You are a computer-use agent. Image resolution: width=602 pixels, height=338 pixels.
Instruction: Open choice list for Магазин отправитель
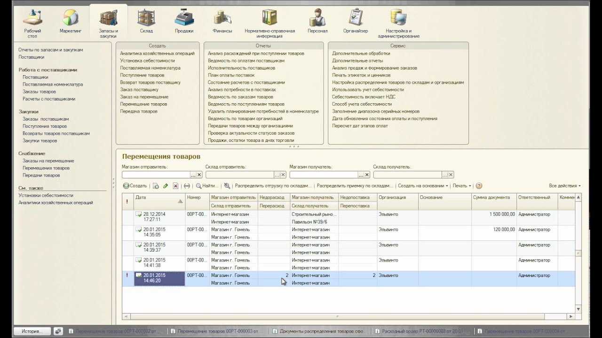pos(193,175)
